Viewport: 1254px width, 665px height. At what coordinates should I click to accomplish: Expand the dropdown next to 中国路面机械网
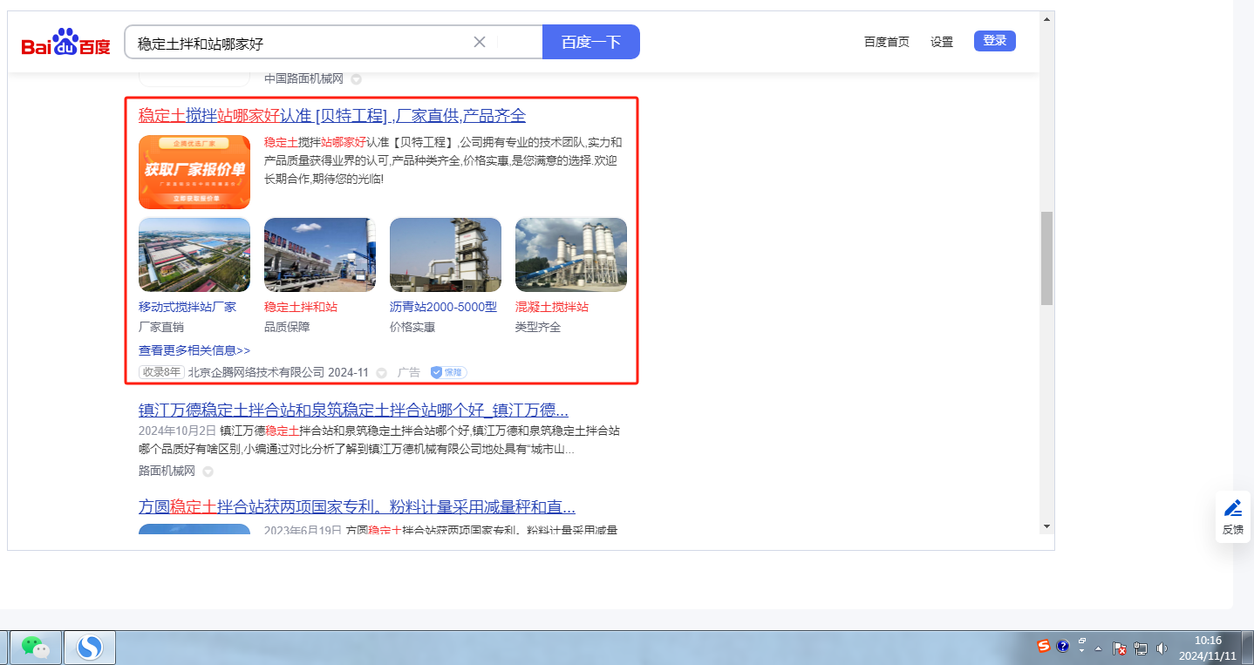pos(356,79)
